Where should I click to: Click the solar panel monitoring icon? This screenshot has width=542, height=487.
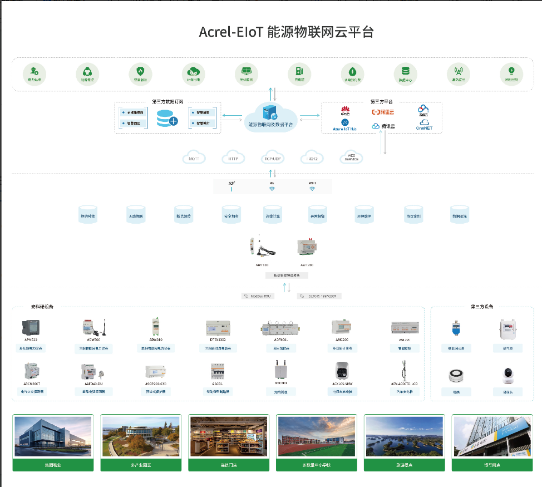point(246,72)
